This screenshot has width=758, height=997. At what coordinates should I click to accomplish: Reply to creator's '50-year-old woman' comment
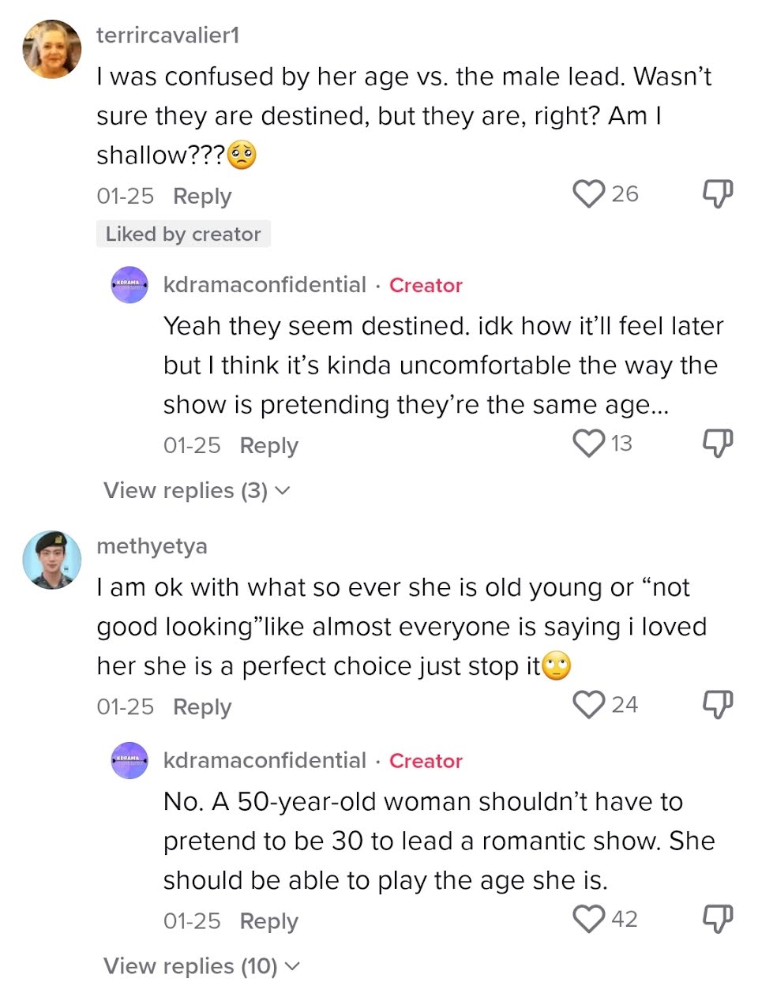[268, 921]
